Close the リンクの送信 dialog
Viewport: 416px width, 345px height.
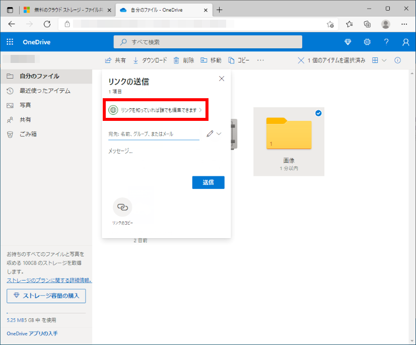(x=222, y=79)
